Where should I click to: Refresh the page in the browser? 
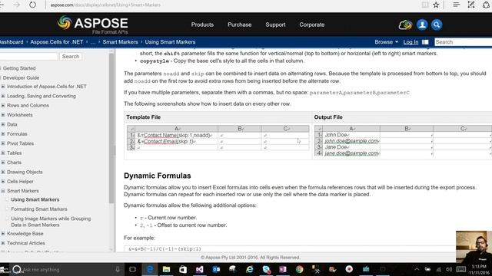32,5
